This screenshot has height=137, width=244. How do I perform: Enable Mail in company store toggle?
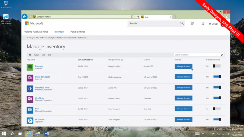216,109
